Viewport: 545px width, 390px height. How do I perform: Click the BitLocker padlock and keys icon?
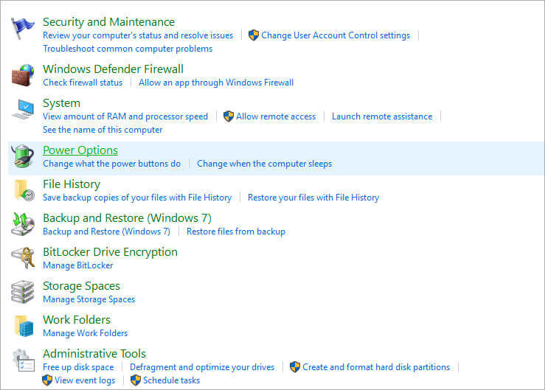[23, 258]
